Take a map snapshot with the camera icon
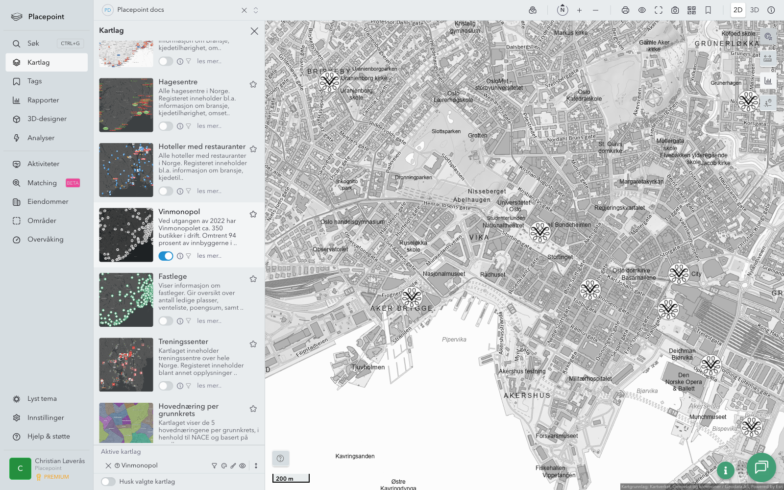 tap(675, 10)
